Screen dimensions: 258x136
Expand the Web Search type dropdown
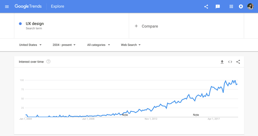131,45
